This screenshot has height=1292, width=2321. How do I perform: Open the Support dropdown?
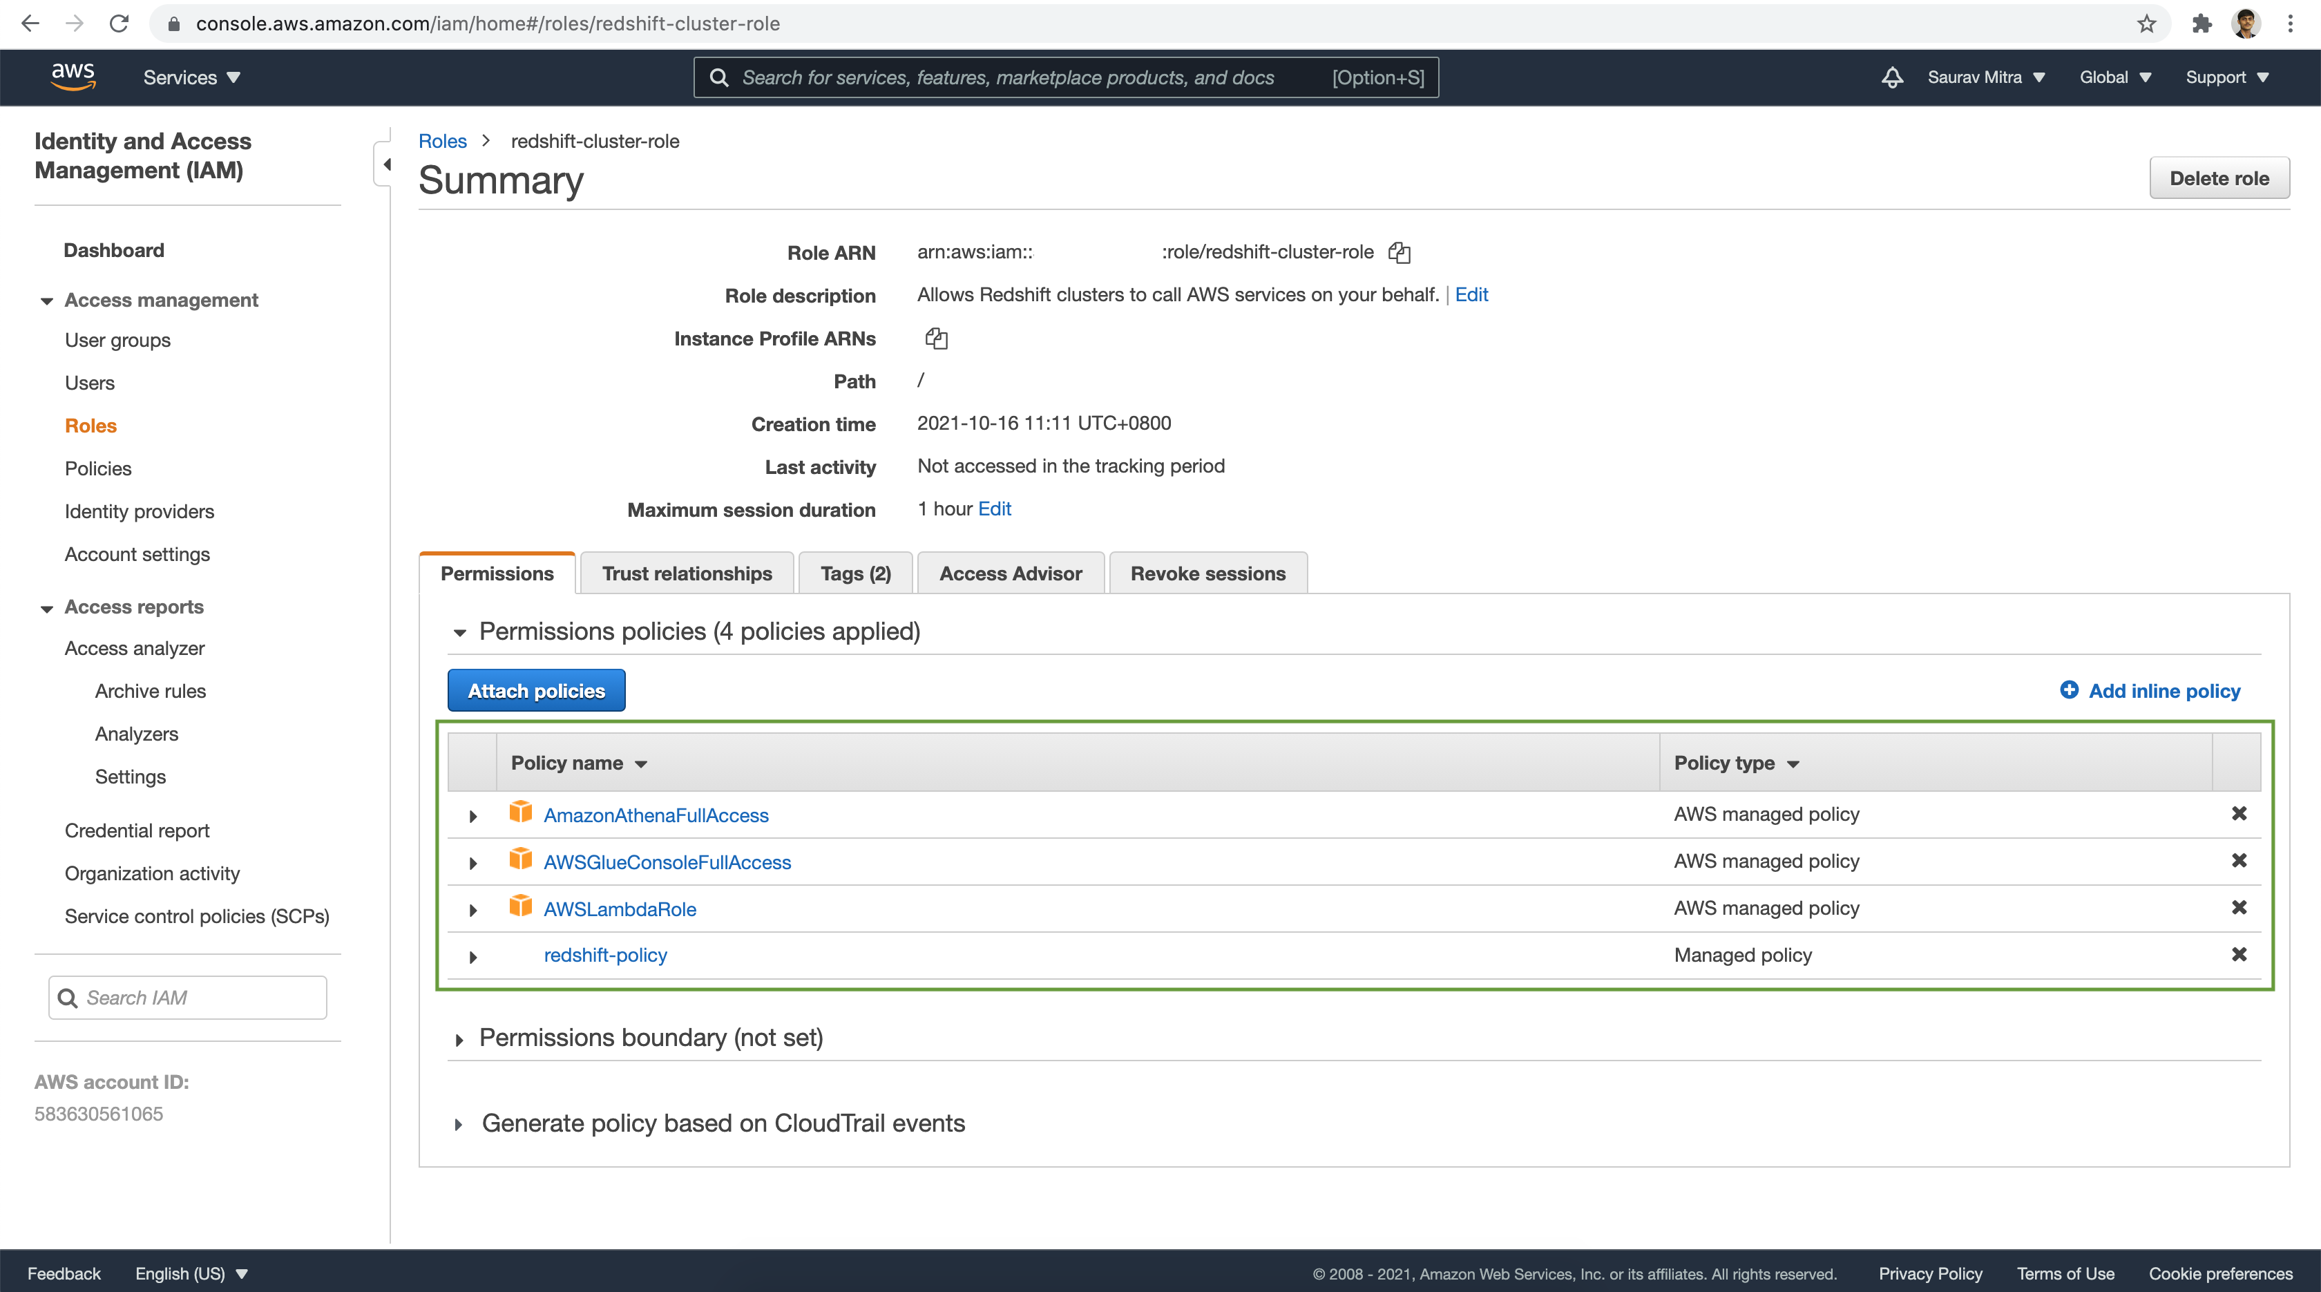pos(2226,77)
